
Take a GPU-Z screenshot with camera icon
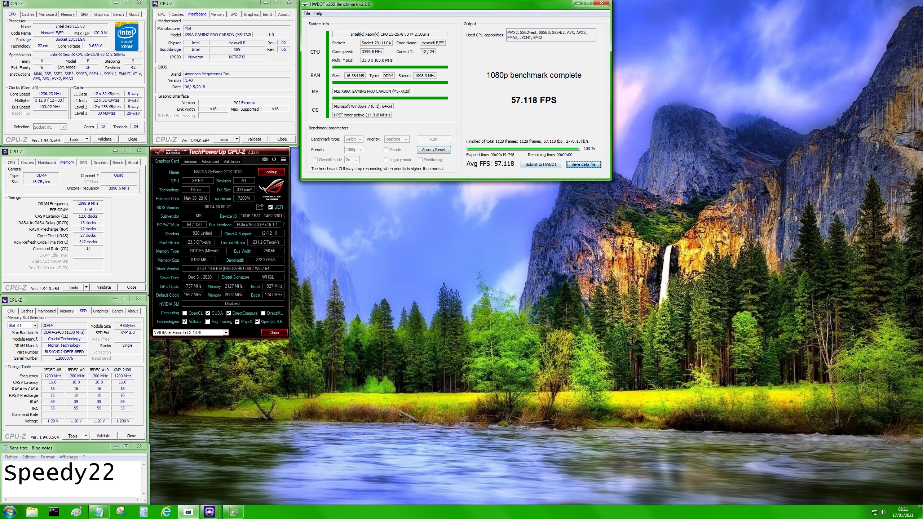[x=265, y=159]
